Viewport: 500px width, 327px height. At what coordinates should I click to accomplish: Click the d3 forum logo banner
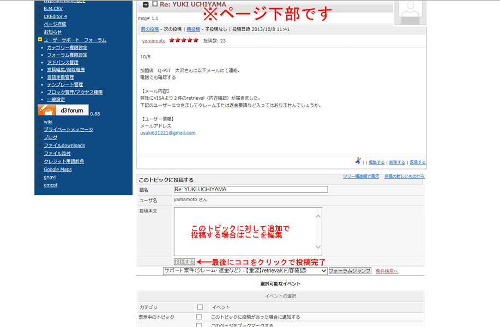tap(63, 110)
